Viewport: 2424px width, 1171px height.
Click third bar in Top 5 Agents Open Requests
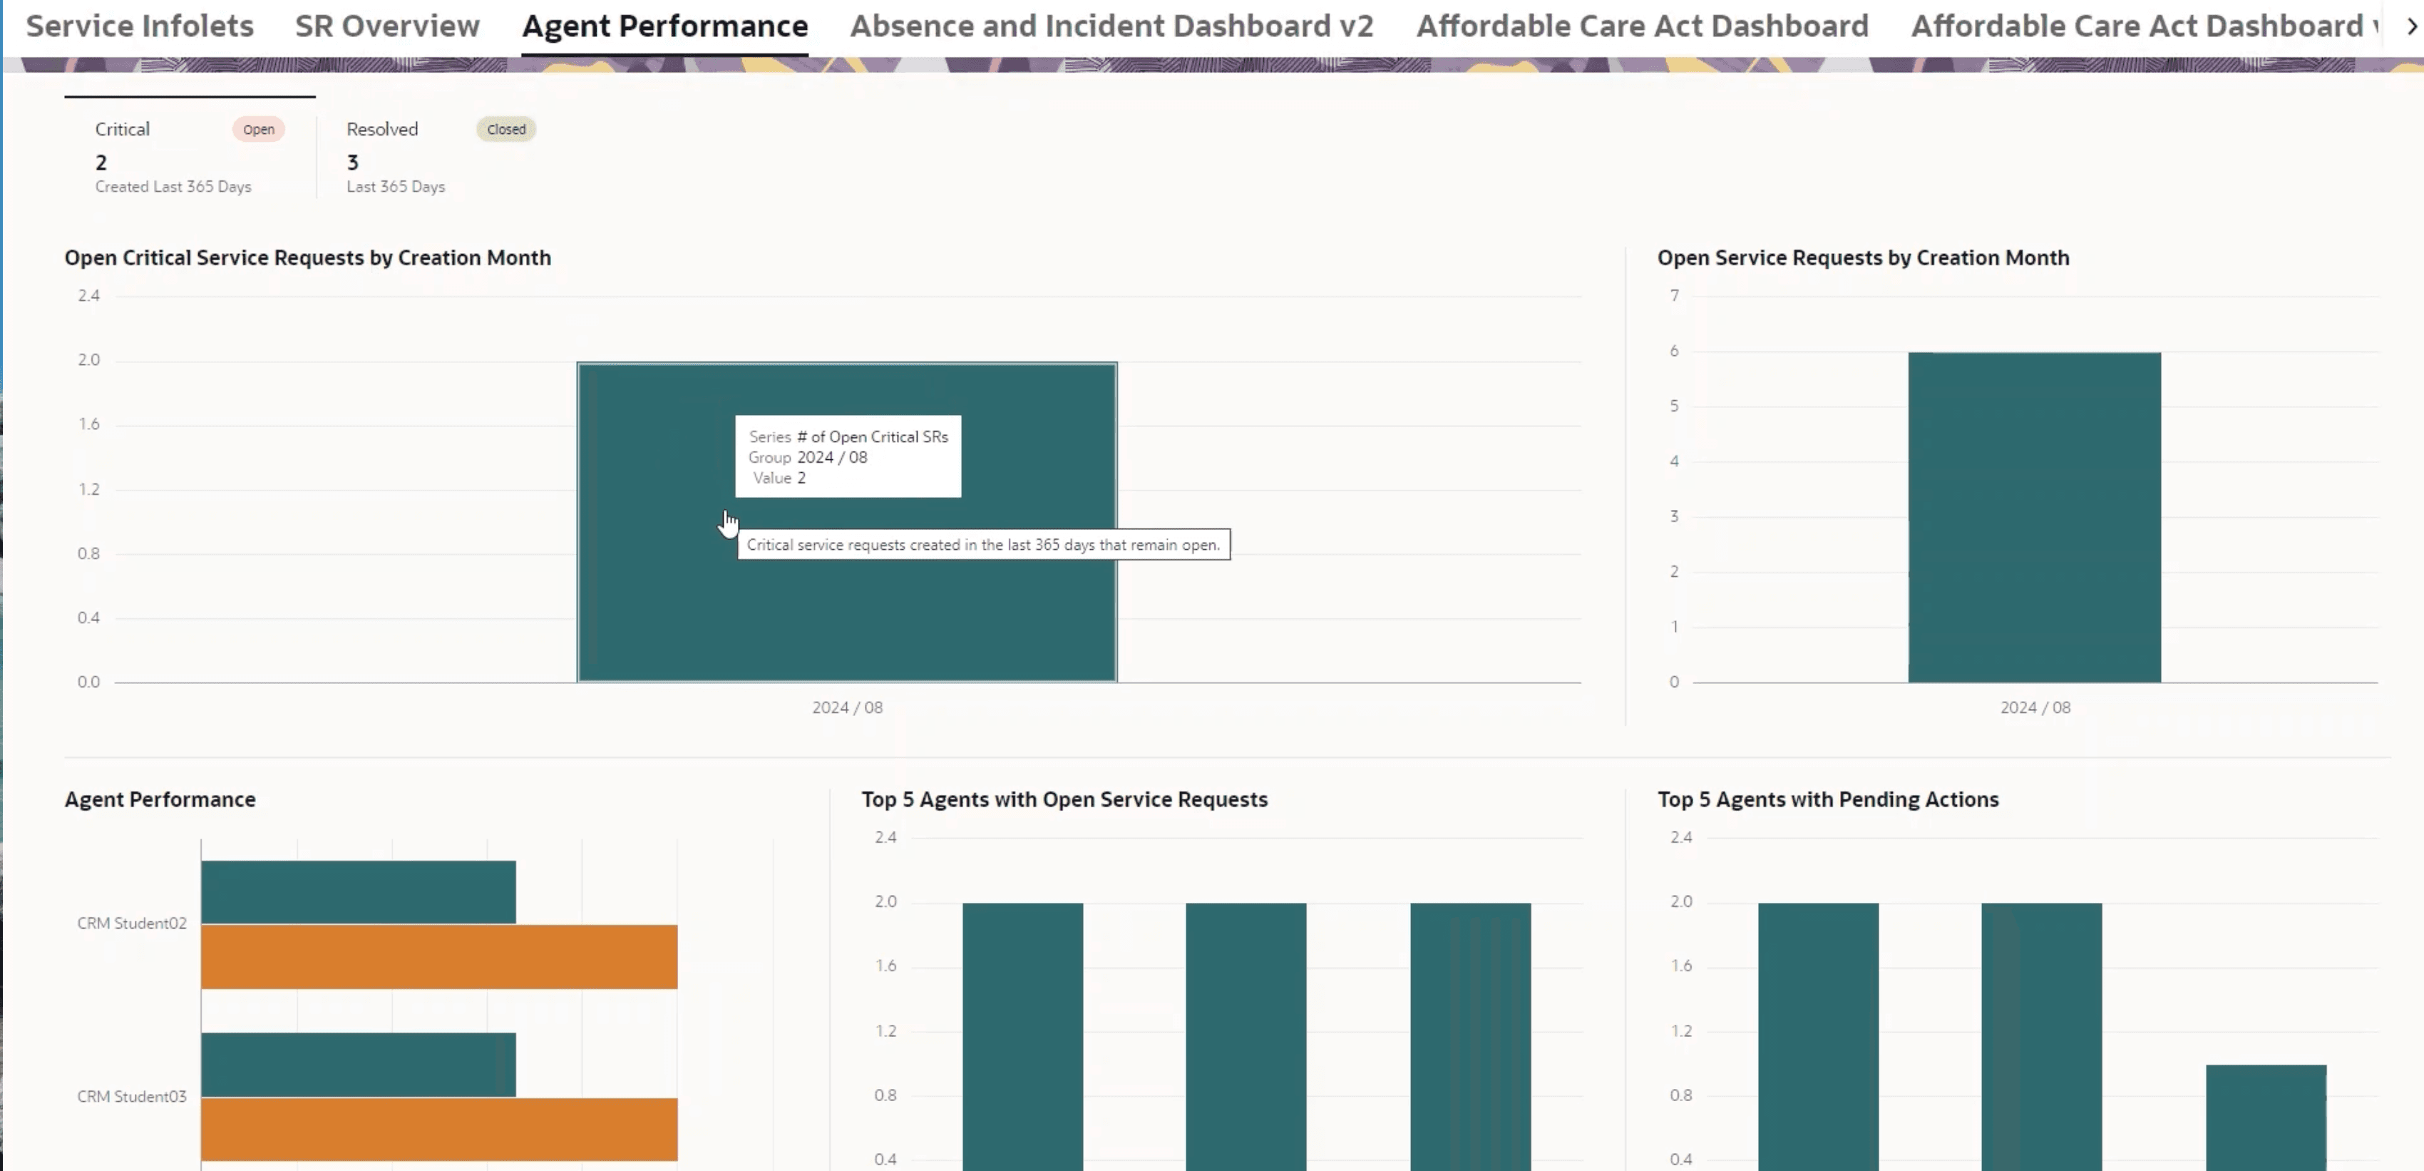[x=1470, y=1036]
